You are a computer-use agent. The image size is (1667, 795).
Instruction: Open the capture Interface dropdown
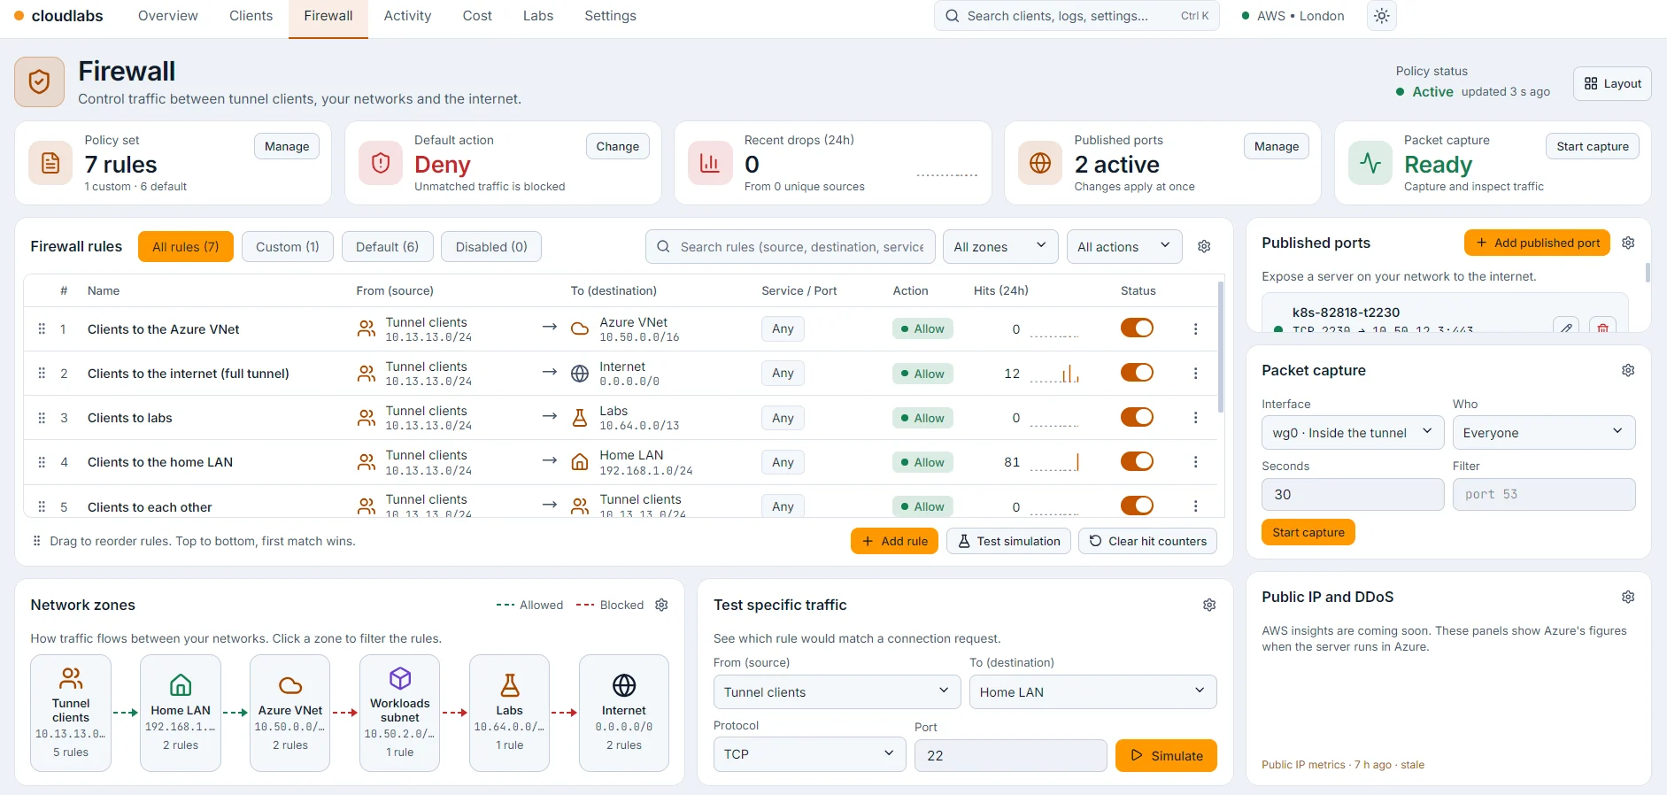pyautogui.click(x=1353, y=433)
